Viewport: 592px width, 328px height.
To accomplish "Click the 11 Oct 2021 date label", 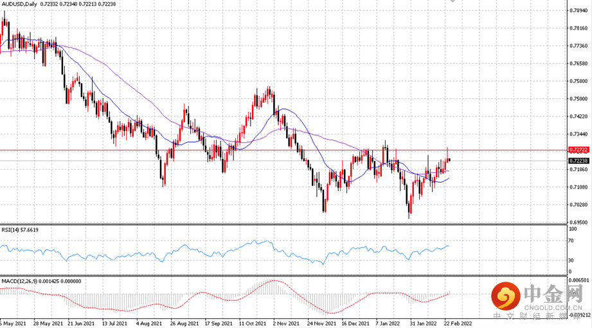I will pyautogui.click(x=253, y=323).
